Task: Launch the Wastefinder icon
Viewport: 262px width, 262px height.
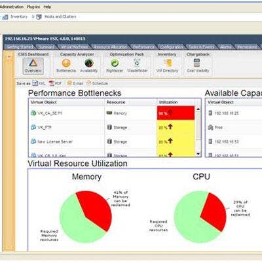Action: pyautogui.click(x=138, y=66)
